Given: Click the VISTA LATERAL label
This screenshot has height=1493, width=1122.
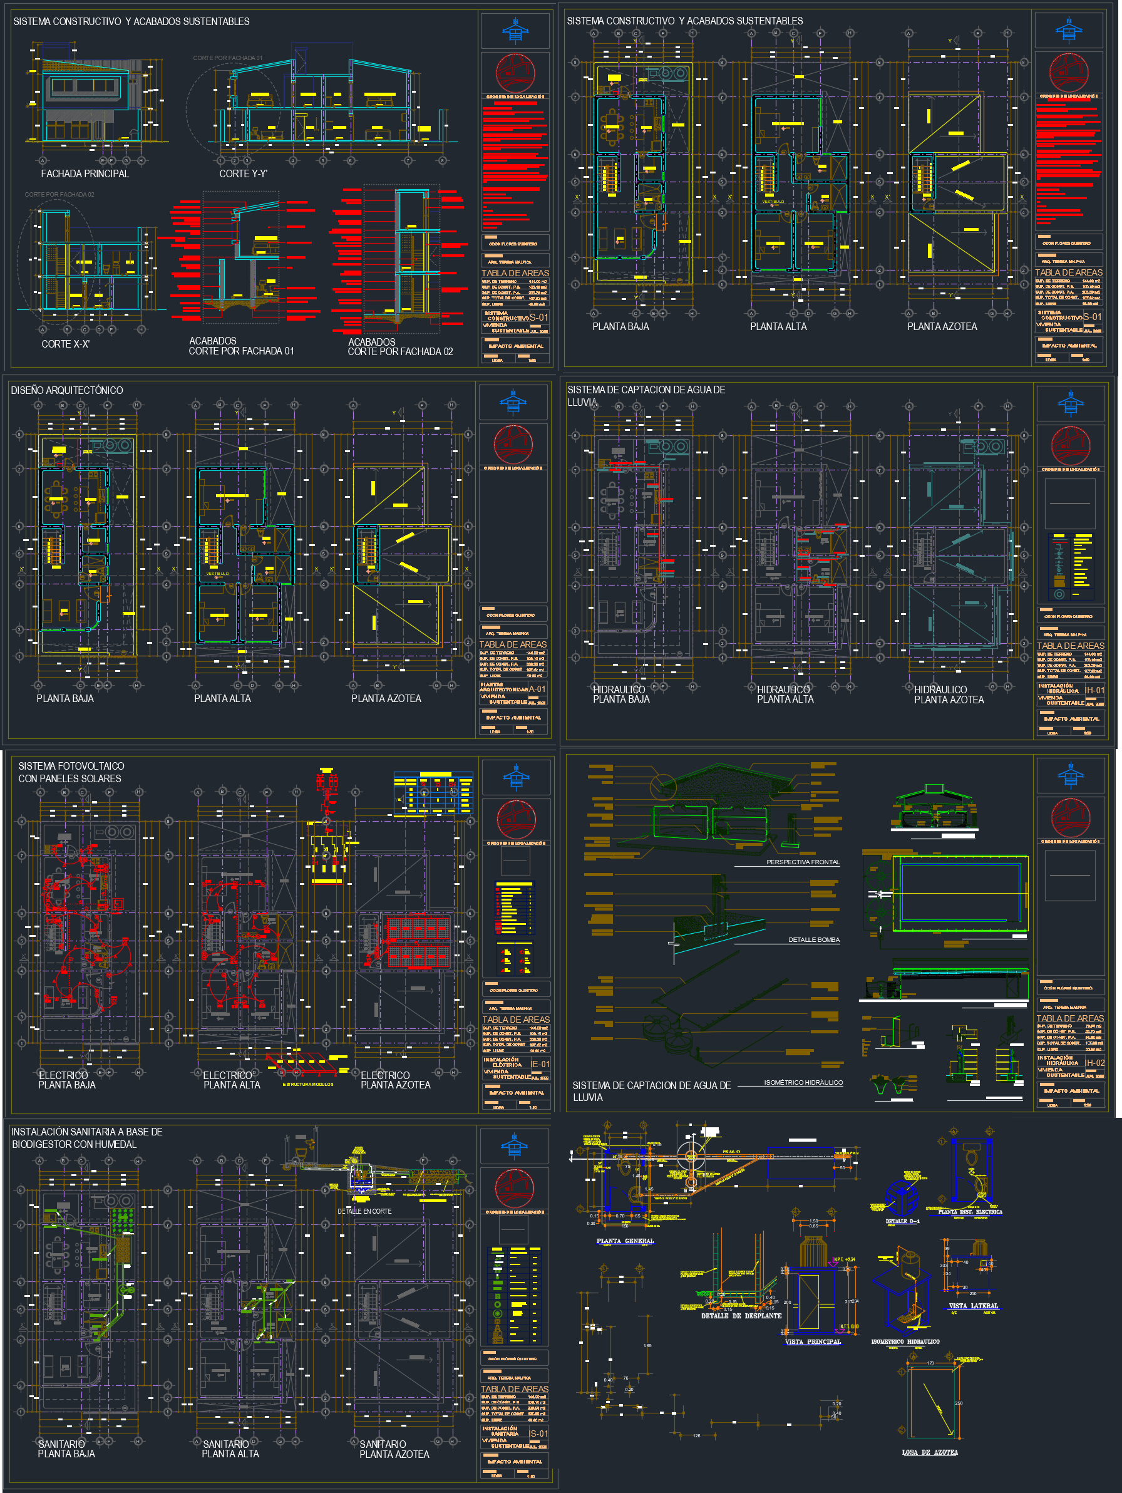Looking at the screenshot, I should [973, 1305].
